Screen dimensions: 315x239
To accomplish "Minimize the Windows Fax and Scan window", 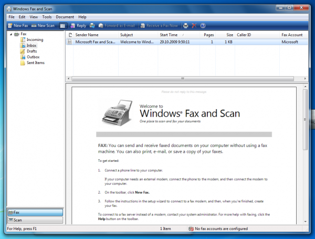I will [x=281, y=8].
